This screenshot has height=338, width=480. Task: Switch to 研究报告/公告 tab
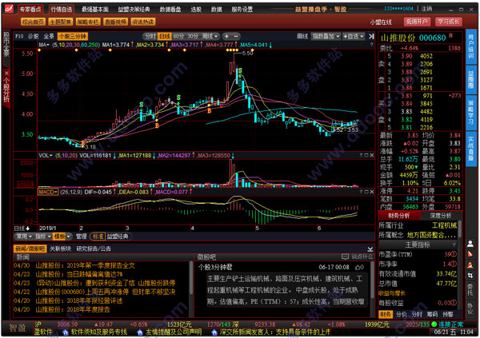94,249
